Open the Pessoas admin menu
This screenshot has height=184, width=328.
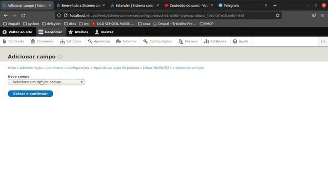pos(188,41)
